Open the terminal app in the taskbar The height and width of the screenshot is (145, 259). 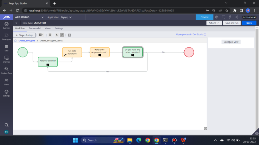click(165, 140)
